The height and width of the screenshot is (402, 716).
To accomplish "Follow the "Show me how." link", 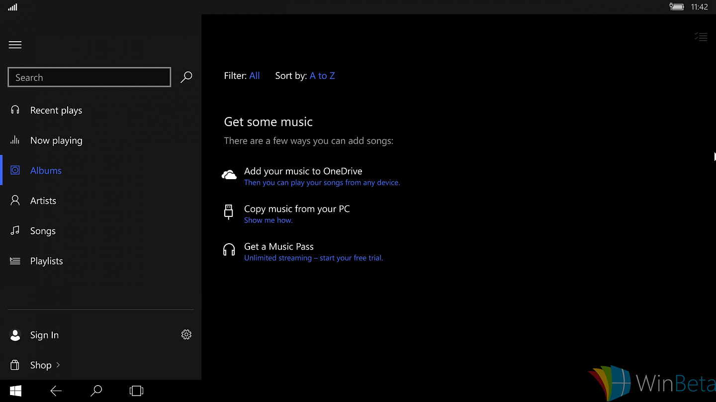I will (x=268, y=220).
